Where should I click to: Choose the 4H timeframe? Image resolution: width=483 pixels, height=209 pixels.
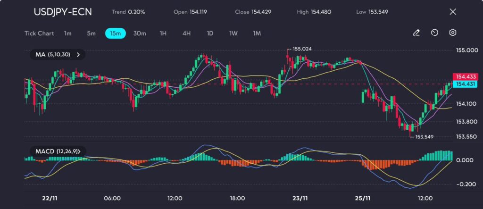186,33
